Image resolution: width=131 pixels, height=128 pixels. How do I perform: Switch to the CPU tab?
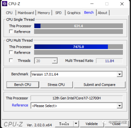pos(9,13)
